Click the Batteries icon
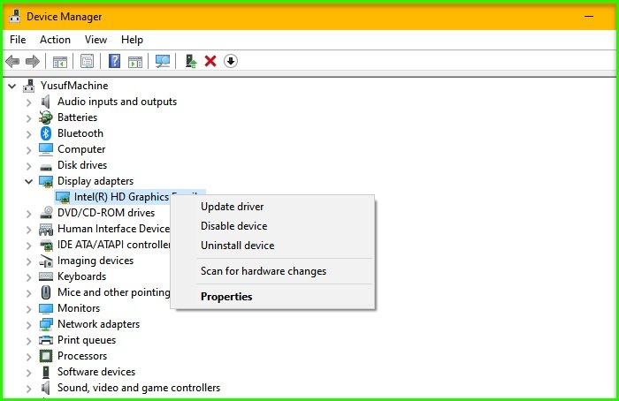619x401 pixels. pyautogui.click(x=46, y=117)
